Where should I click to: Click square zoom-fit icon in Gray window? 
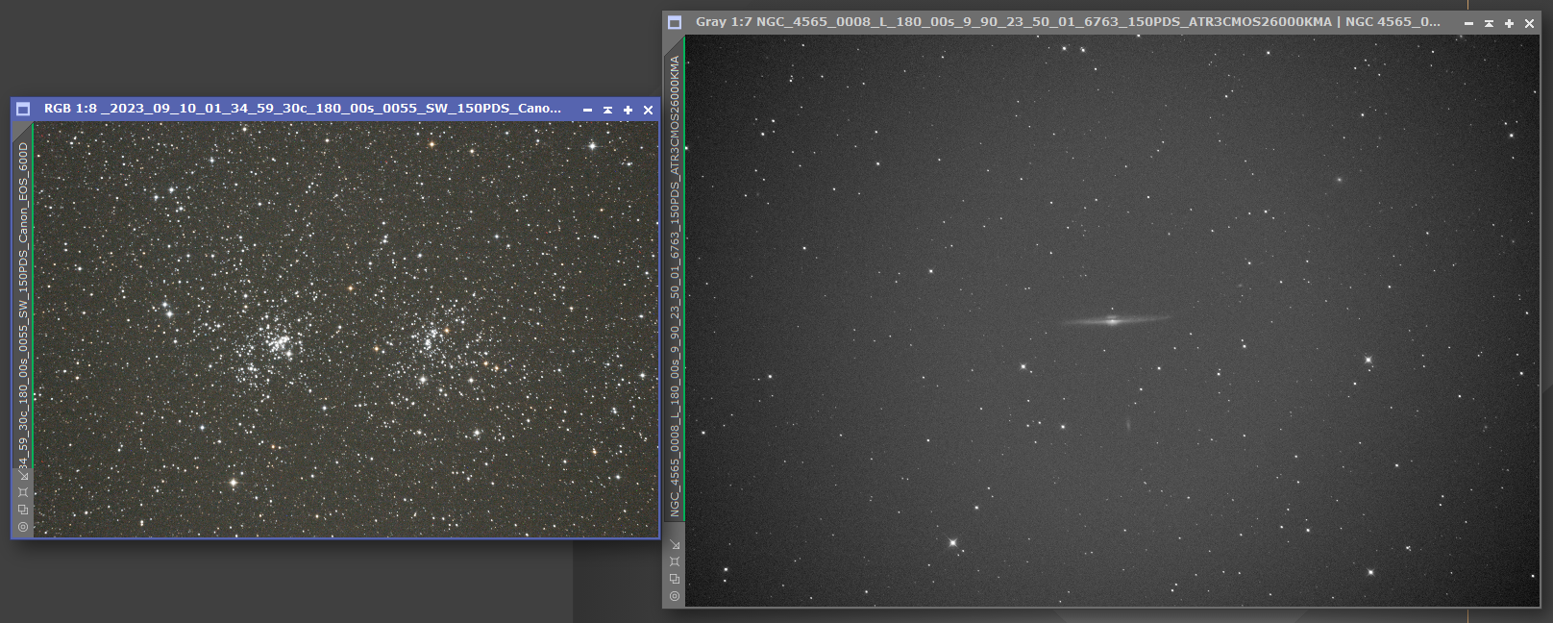(675, 561)
